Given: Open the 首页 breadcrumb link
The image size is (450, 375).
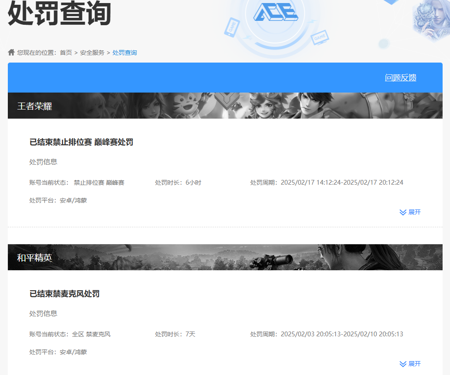Looking at the screenshot, I should pos(66,53).
